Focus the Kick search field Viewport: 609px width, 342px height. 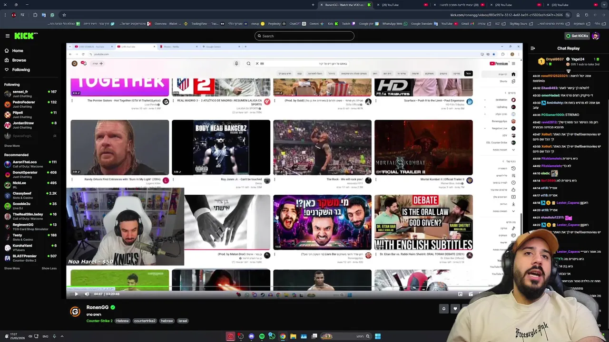(x=304, y=36)
